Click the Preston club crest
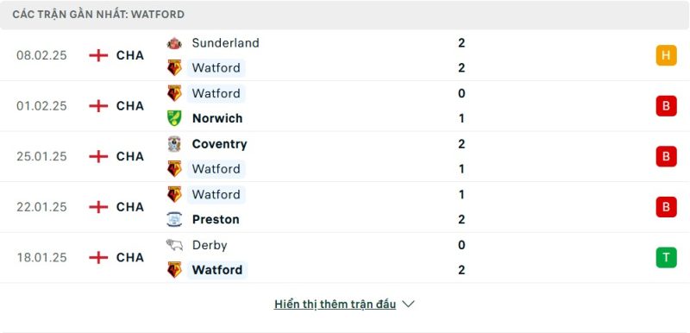 (x=174, y=219)
